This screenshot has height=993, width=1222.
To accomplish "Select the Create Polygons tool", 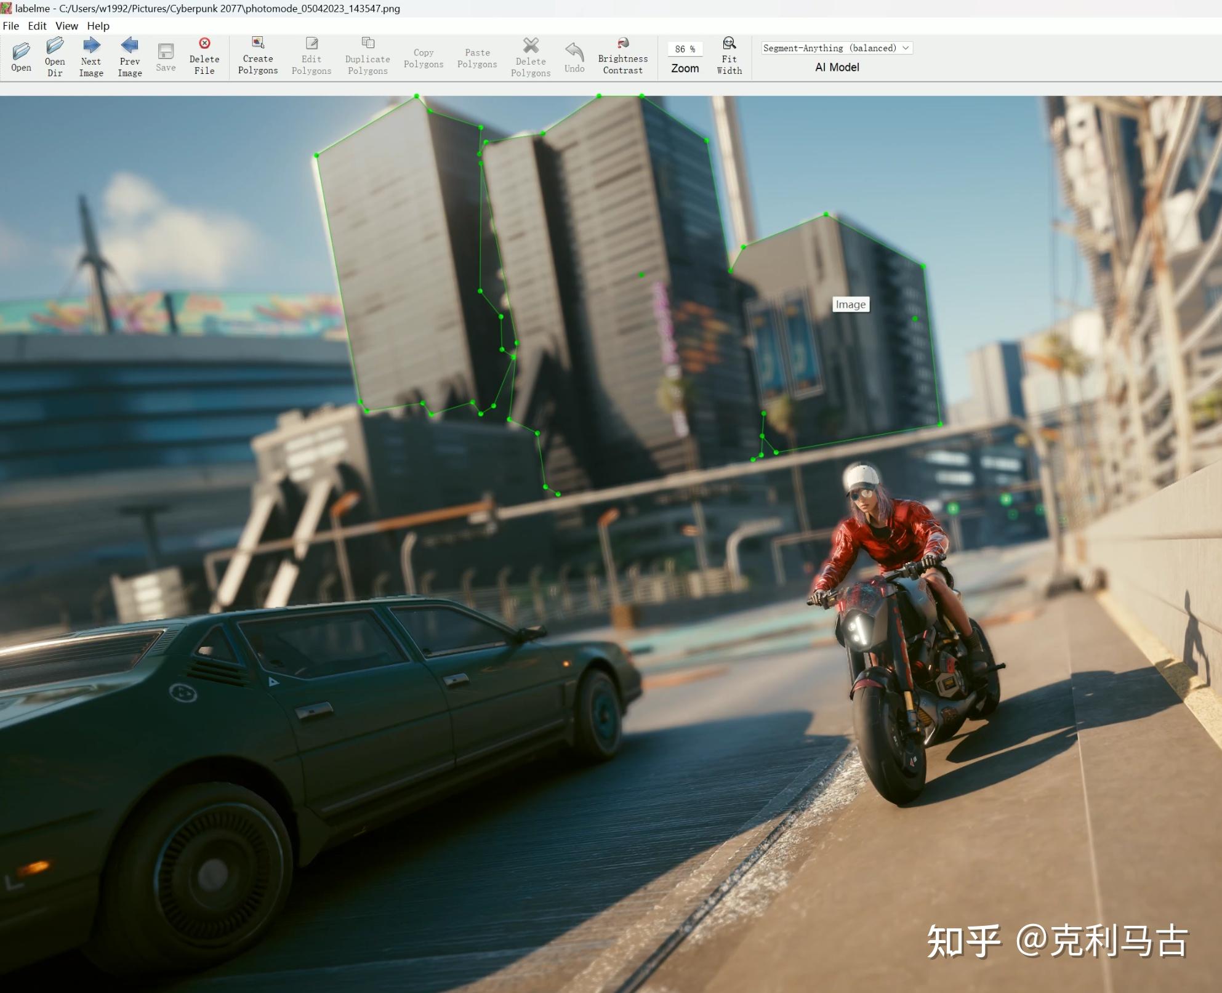I will [x=257, y=43].
